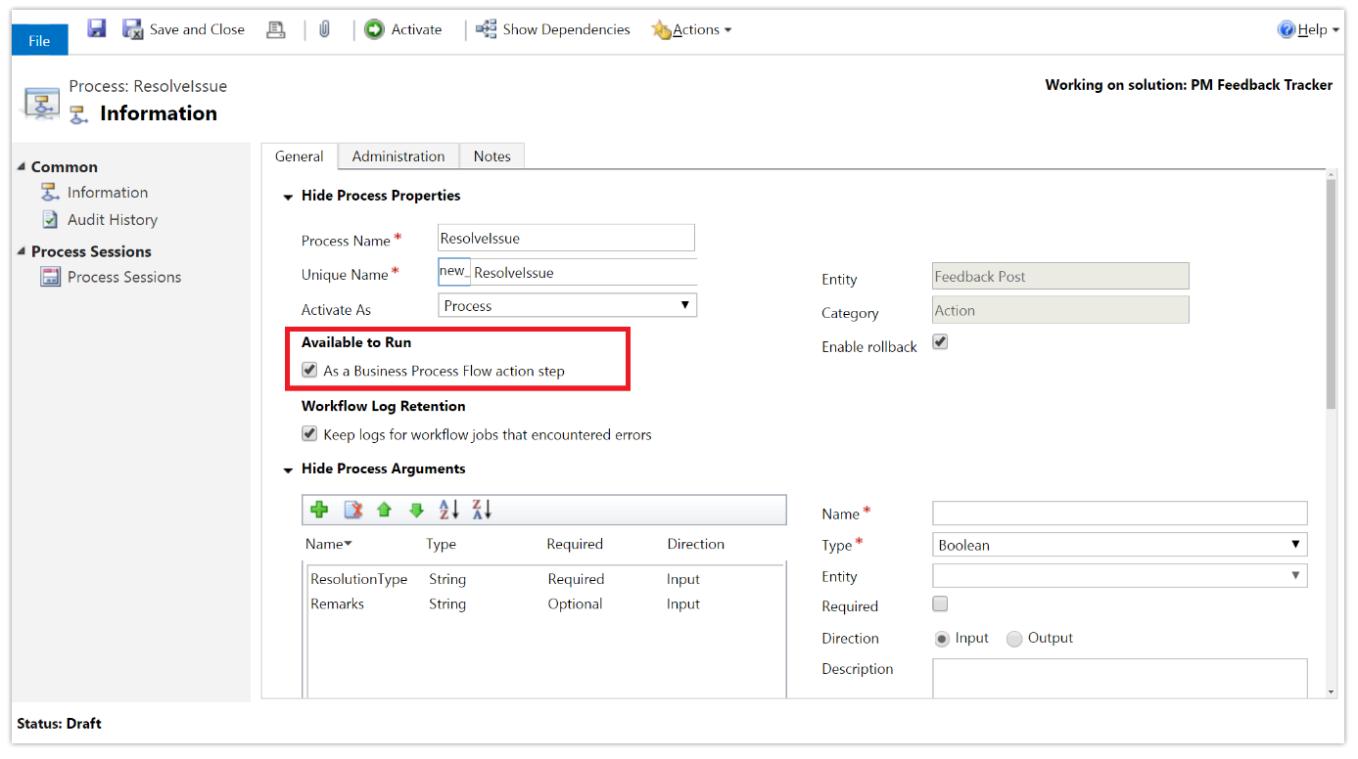Image resolution: width=1358 pixels, height=759 pixels.
Task: Click the print icon in toolbar
Action: tap(276, 29)
